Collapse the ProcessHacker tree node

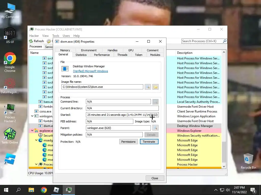pyautogui.click(x=36, y=164)
